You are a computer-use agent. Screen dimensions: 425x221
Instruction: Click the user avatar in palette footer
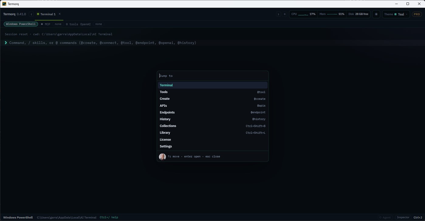(163, 157)
